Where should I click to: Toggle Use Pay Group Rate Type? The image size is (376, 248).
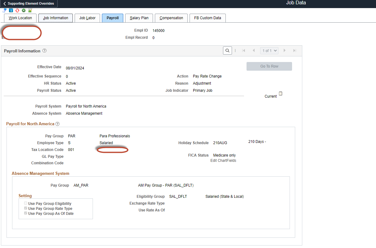tap(25, 208)
